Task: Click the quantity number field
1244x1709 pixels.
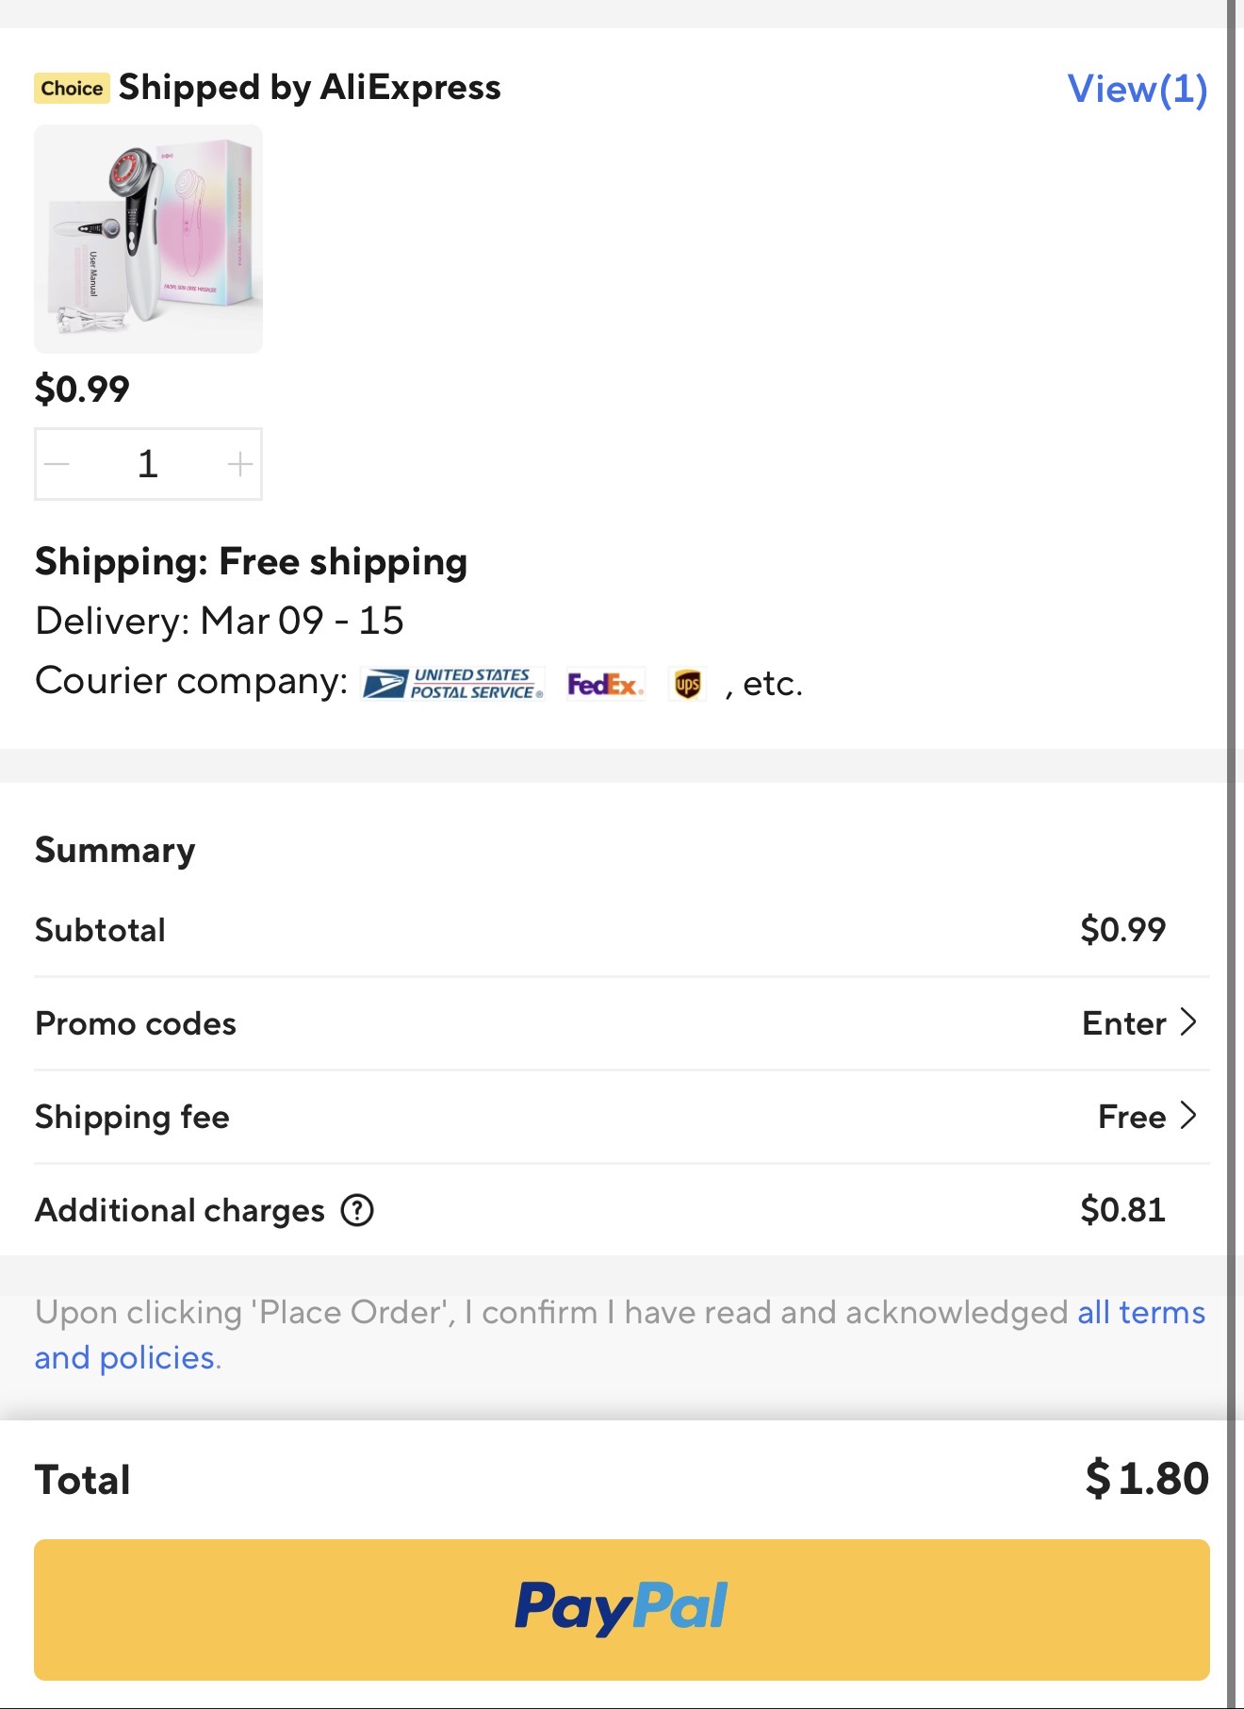Action: coord(148,464)
